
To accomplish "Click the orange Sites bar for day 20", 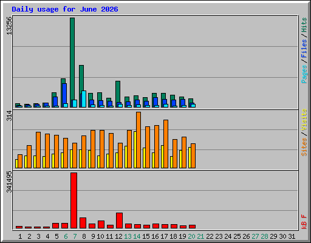I will [x=193, y=156].
